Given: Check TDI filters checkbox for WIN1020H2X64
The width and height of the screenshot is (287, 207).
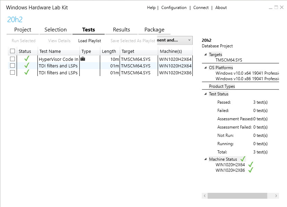Looking at the screenshot, I should [12, 65].
